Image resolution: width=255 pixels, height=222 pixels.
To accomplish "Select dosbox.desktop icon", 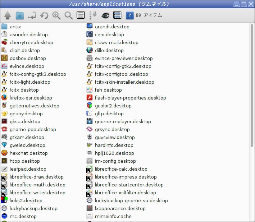I will pyautogui.click(x=4, y=58).
